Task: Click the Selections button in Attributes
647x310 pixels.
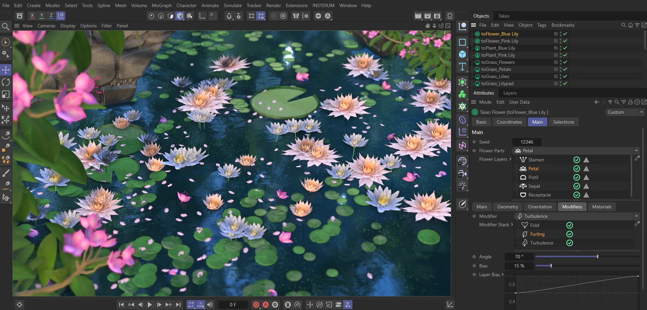Action: coord(563,122)
